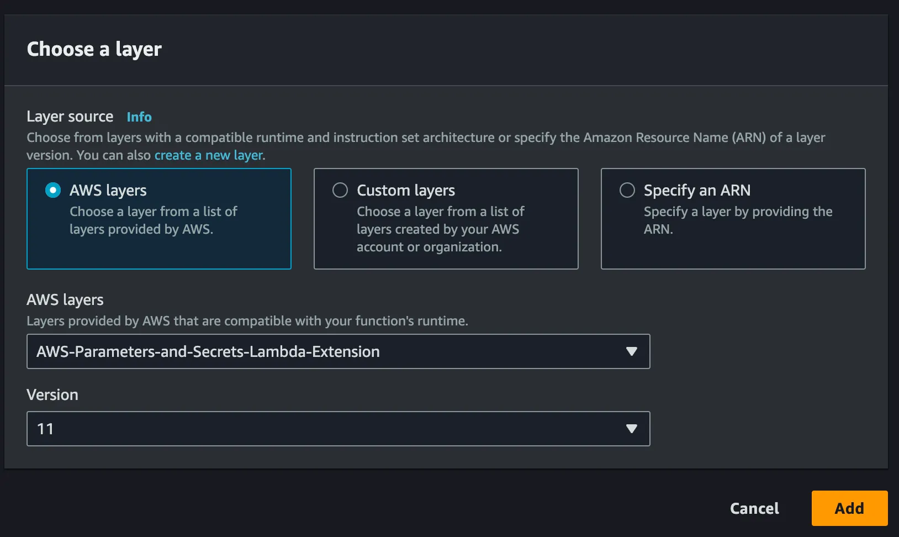Screen dimensions: 899x537
Task: Click the 'Custom layers' tile title
Action: pos(406,191)
